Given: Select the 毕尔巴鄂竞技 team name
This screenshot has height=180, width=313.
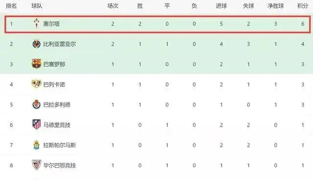Looking at the screenshot, I should click(60, 165).
